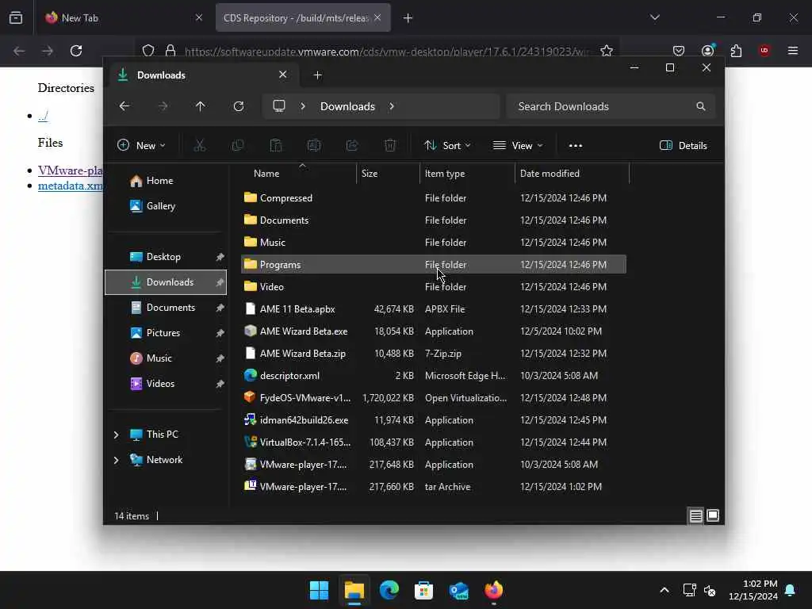Open Windows Start menu
The height and width of the screenshot is (609, 812).
tap(319, 590)
